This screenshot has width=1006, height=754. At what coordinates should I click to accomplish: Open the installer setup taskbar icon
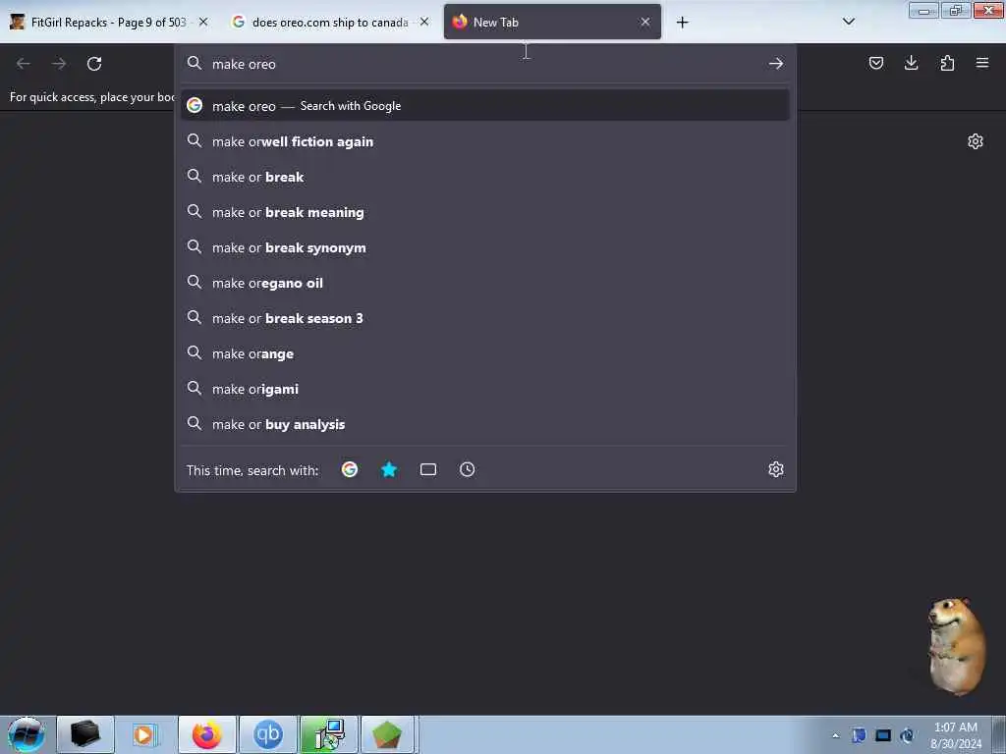coord(329,734)
